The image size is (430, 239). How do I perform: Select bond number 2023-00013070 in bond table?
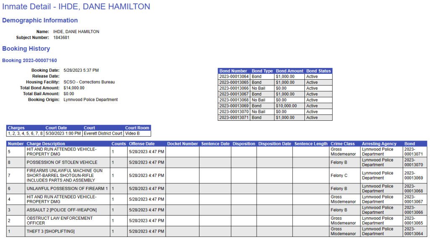[x=234, y=112]
